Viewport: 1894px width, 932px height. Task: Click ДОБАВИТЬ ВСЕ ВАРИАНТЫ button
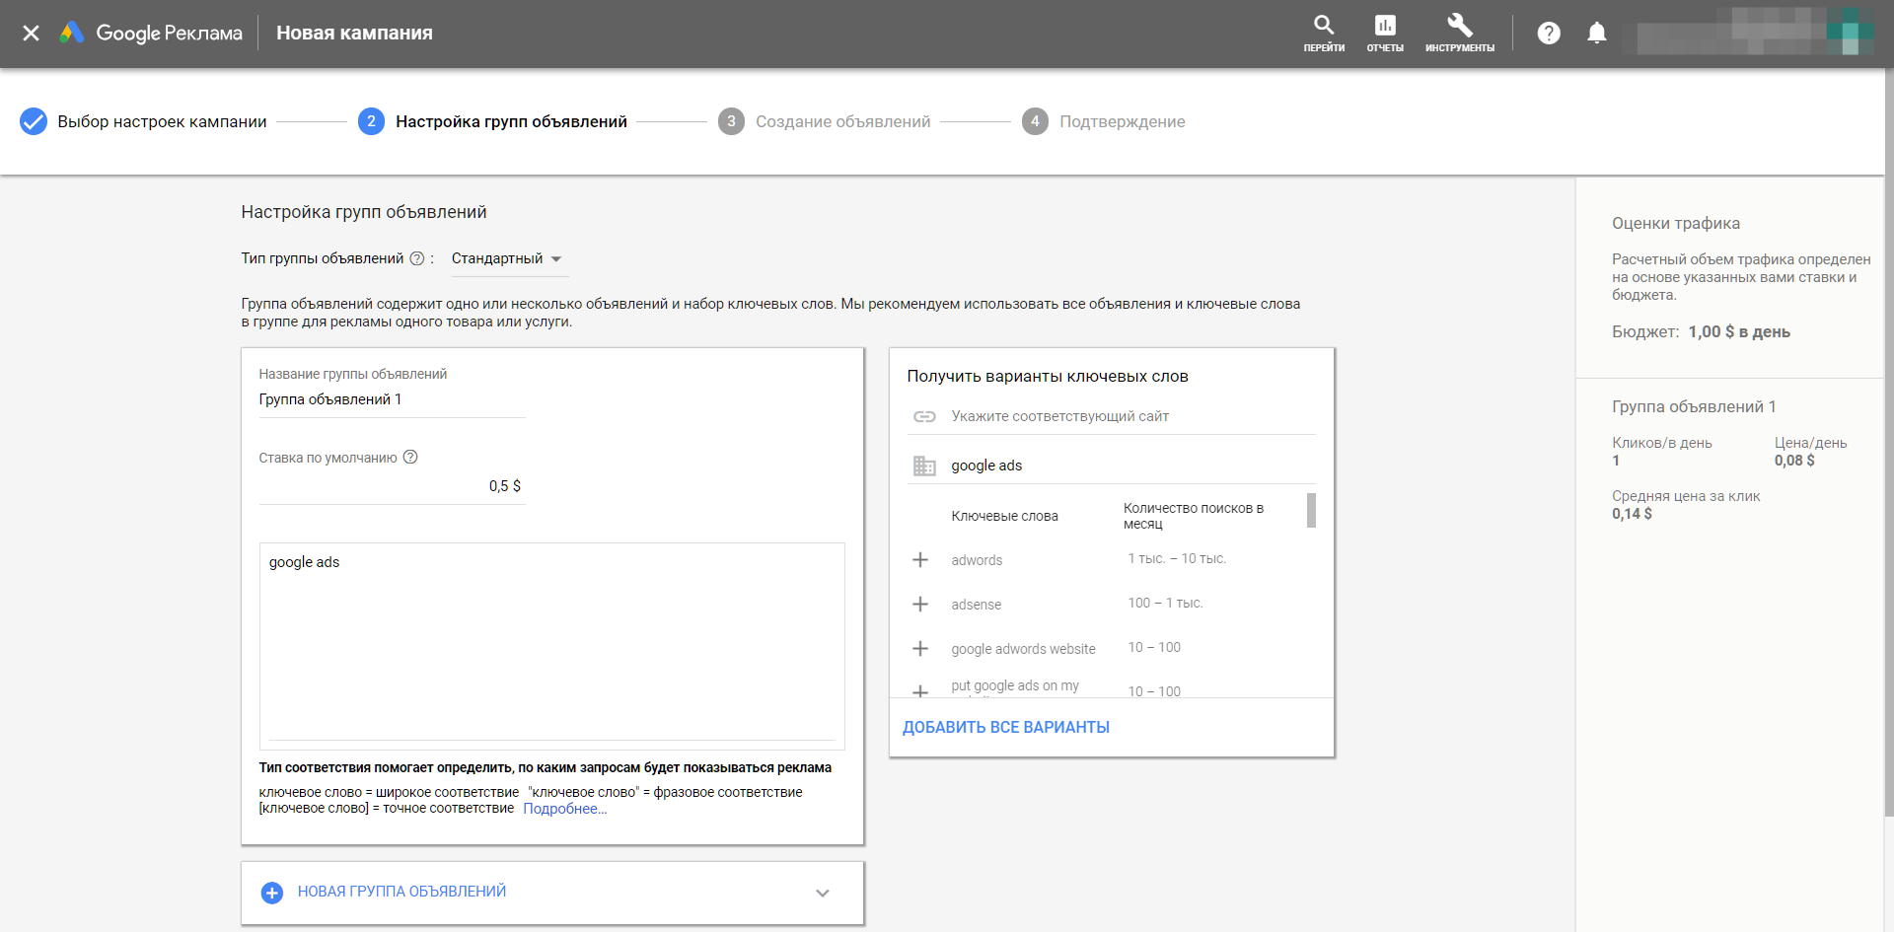click(x=1006, y=727)
